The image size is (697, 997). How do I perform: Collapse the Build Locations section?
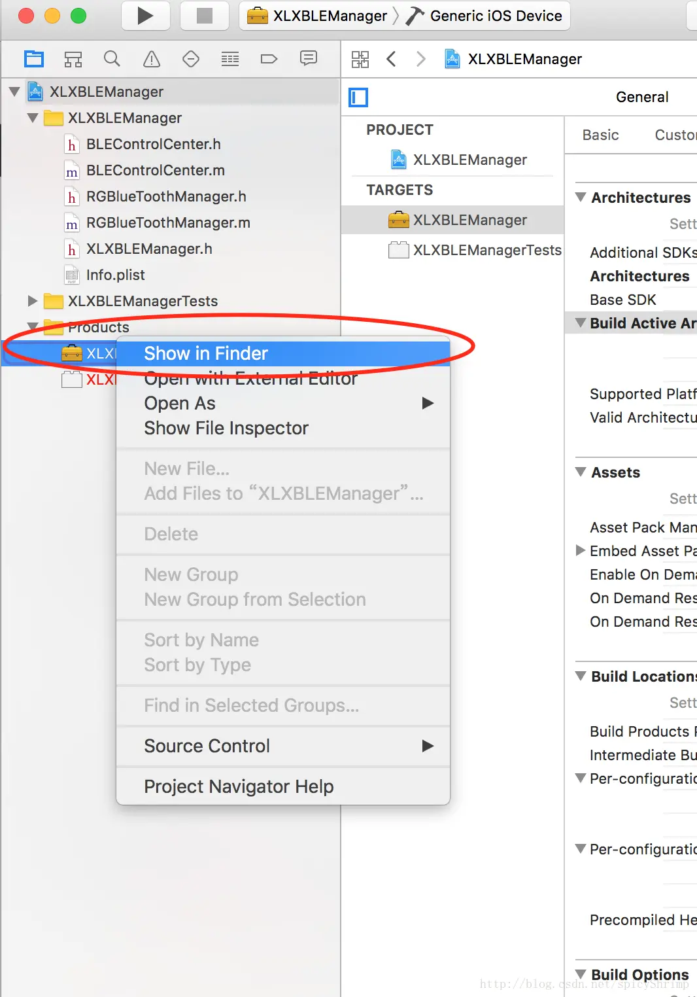click(581, 676)
